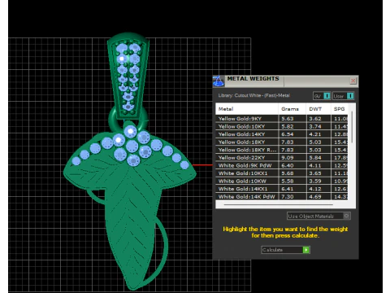This screenshot has width=390, height=293.
Task: Click the 3.74 DWT value
Action: [315, 126]
